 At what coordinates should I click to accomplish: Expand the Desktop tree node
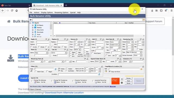[33, 27]
